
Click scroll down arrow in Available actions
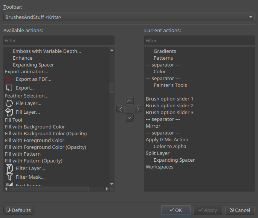[x=112, y=184]
